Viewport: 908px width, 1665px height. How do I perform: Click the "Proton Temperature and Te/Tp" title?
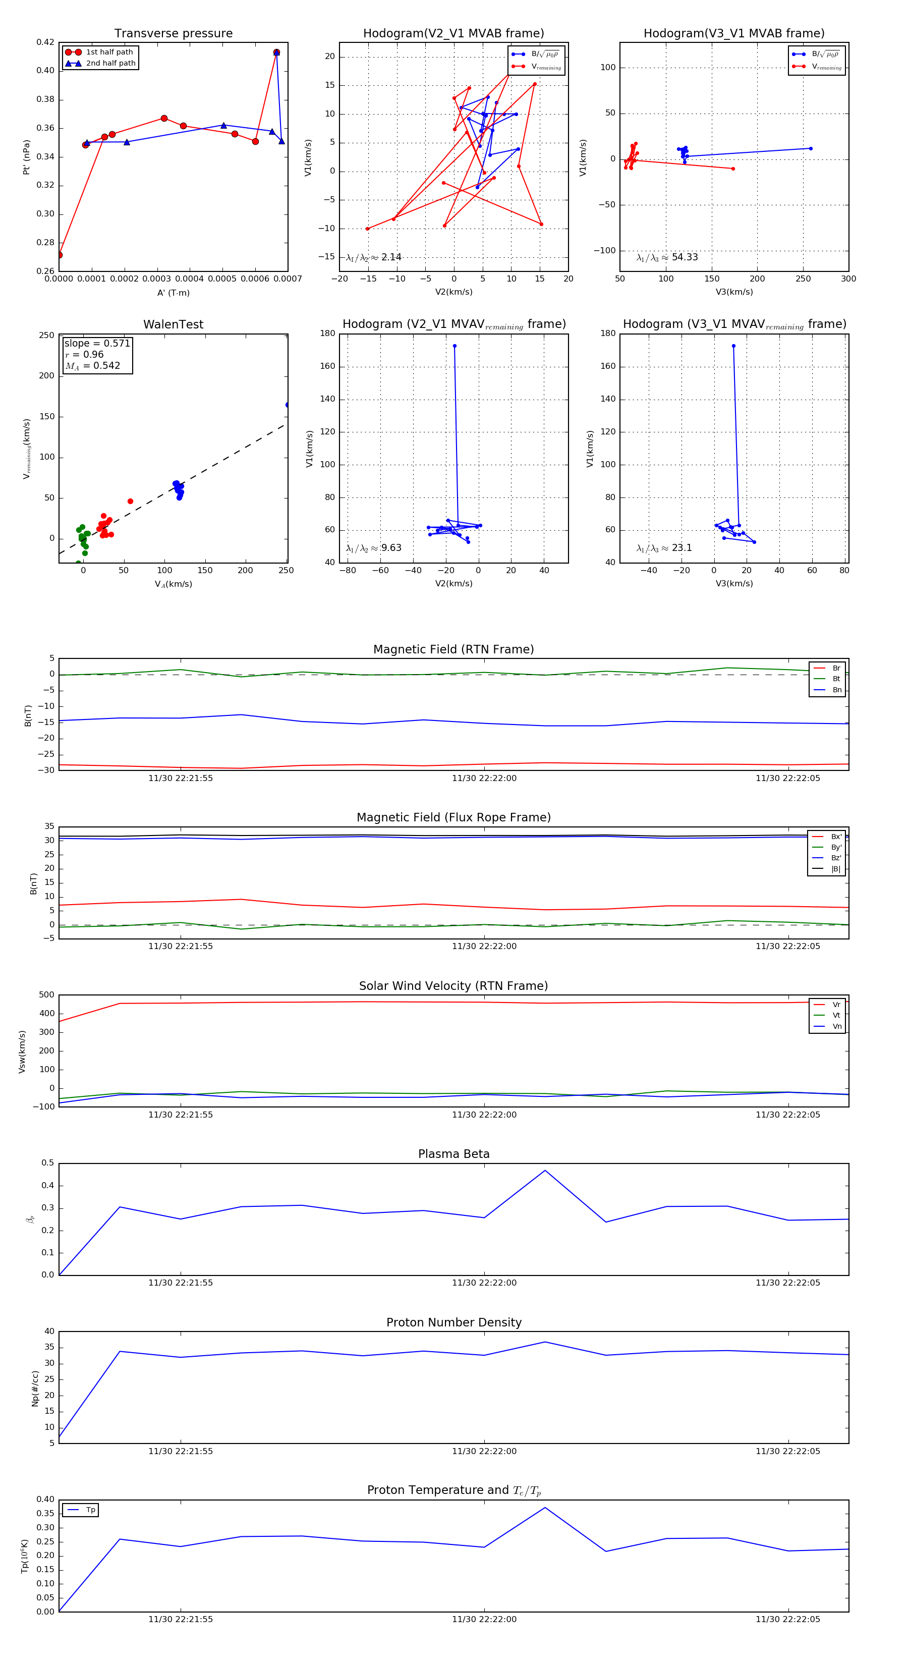click(453, 1490)
